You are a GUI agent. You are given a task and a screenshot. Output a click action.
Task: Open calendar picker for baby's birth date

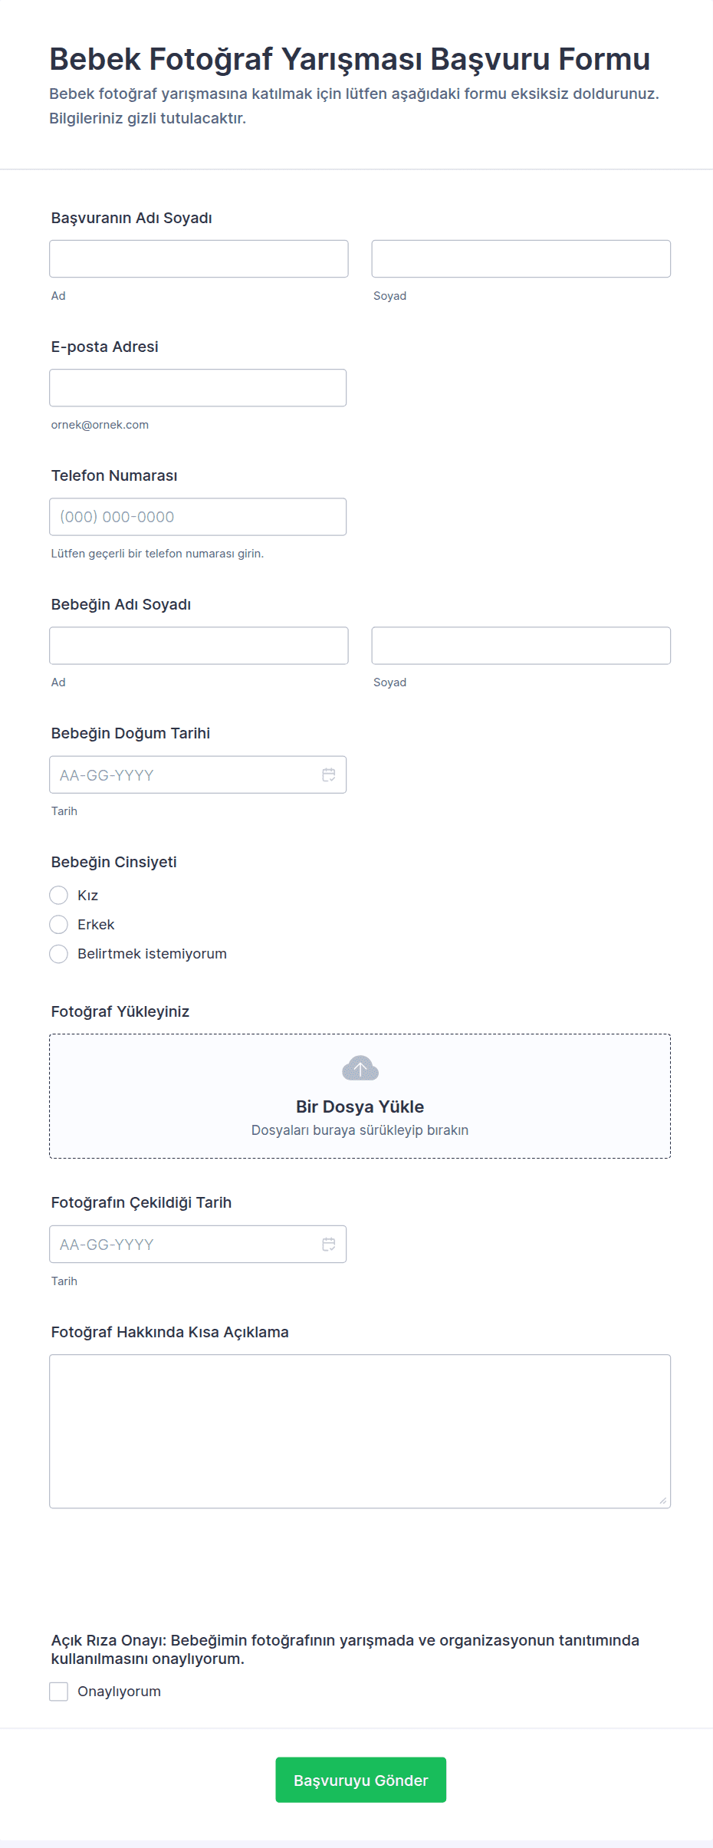coord(329,775)
